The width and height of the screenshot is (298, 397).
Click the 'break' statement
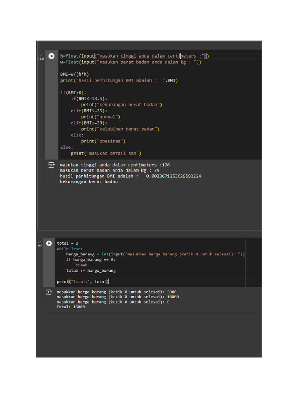(x=81, y=265)
